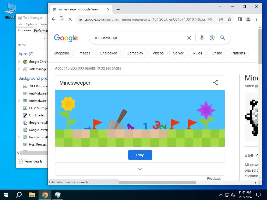This screenshot has height=200, width=267.
Task: Open the View menu in Task Manager
Action: tap(44, 24)
